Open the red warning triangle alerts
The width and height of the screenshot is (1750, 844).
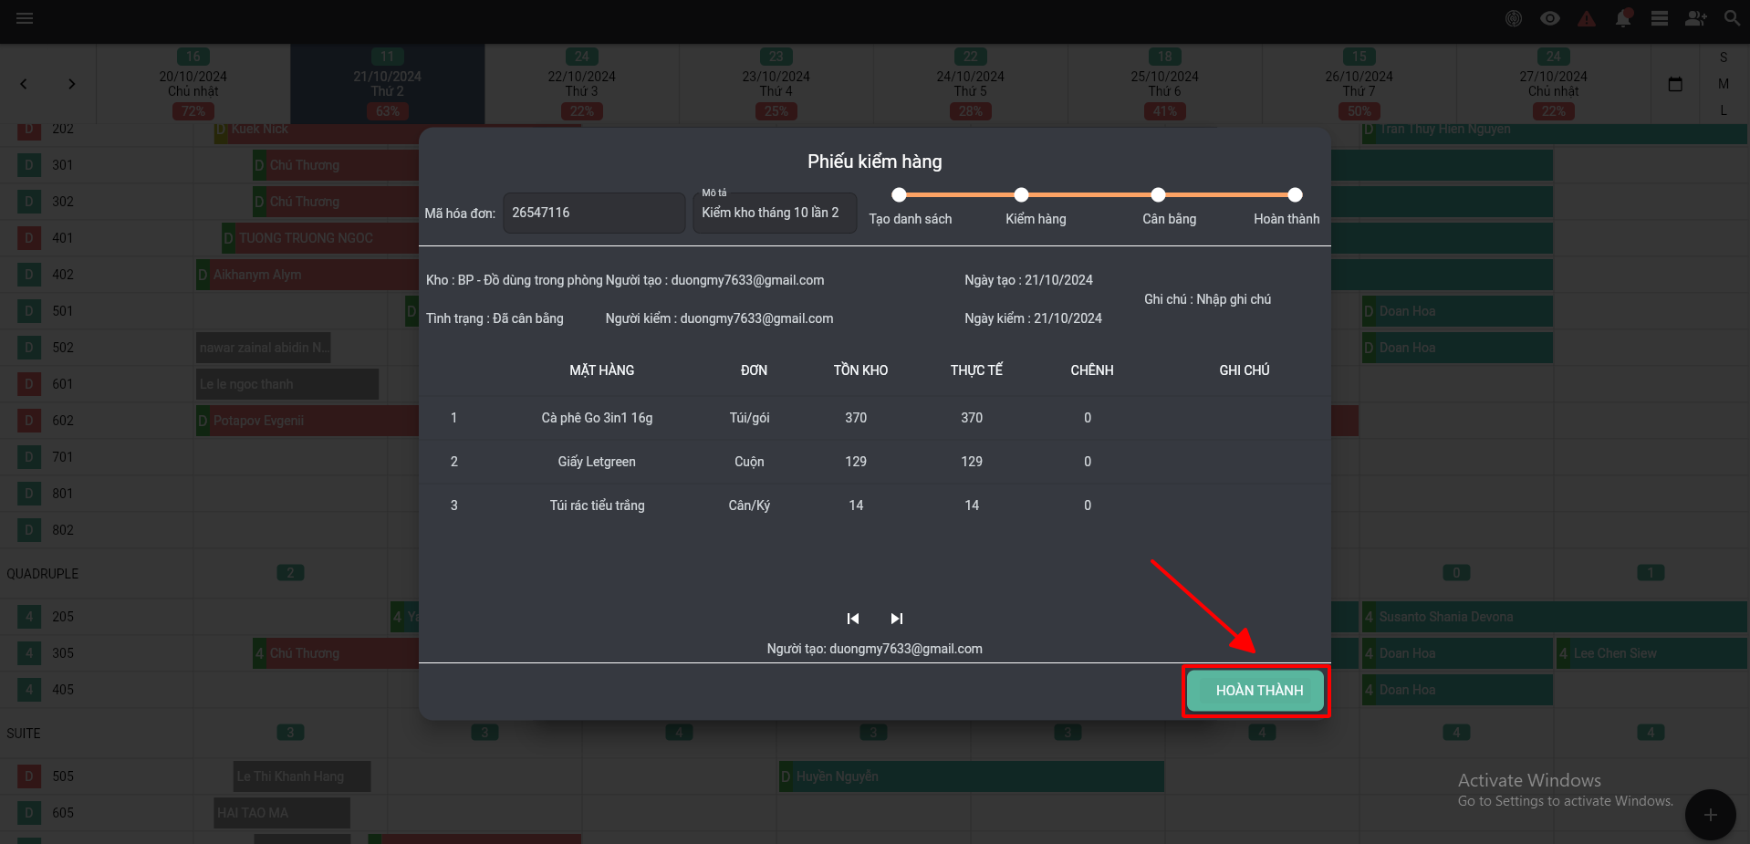coord(1587,18)
